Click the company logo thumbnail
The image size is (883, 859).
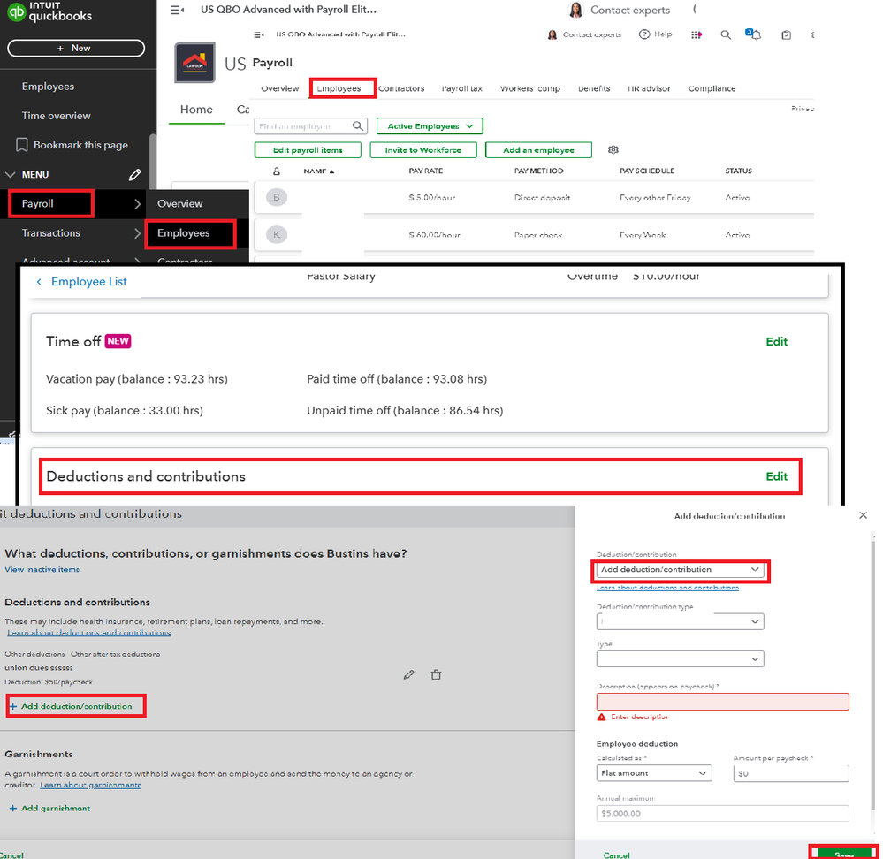tap(194, 63)
